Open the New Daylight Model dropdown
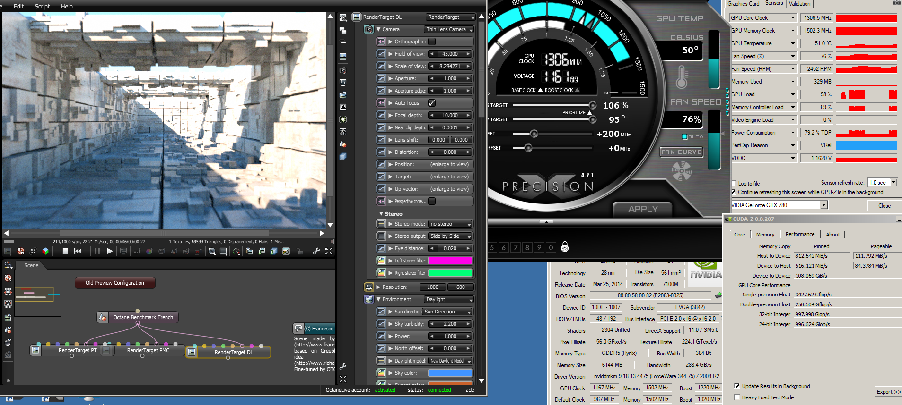Screen dimensions: 902x405 tap(451, 361)
